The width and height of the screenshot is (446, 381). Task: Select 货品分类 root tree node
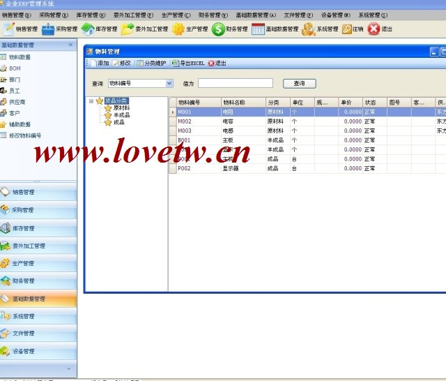[x=116, y=100]
